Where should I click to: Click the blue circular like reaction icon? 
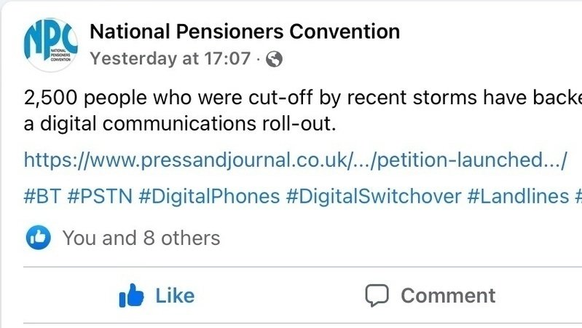click(39, 237)
